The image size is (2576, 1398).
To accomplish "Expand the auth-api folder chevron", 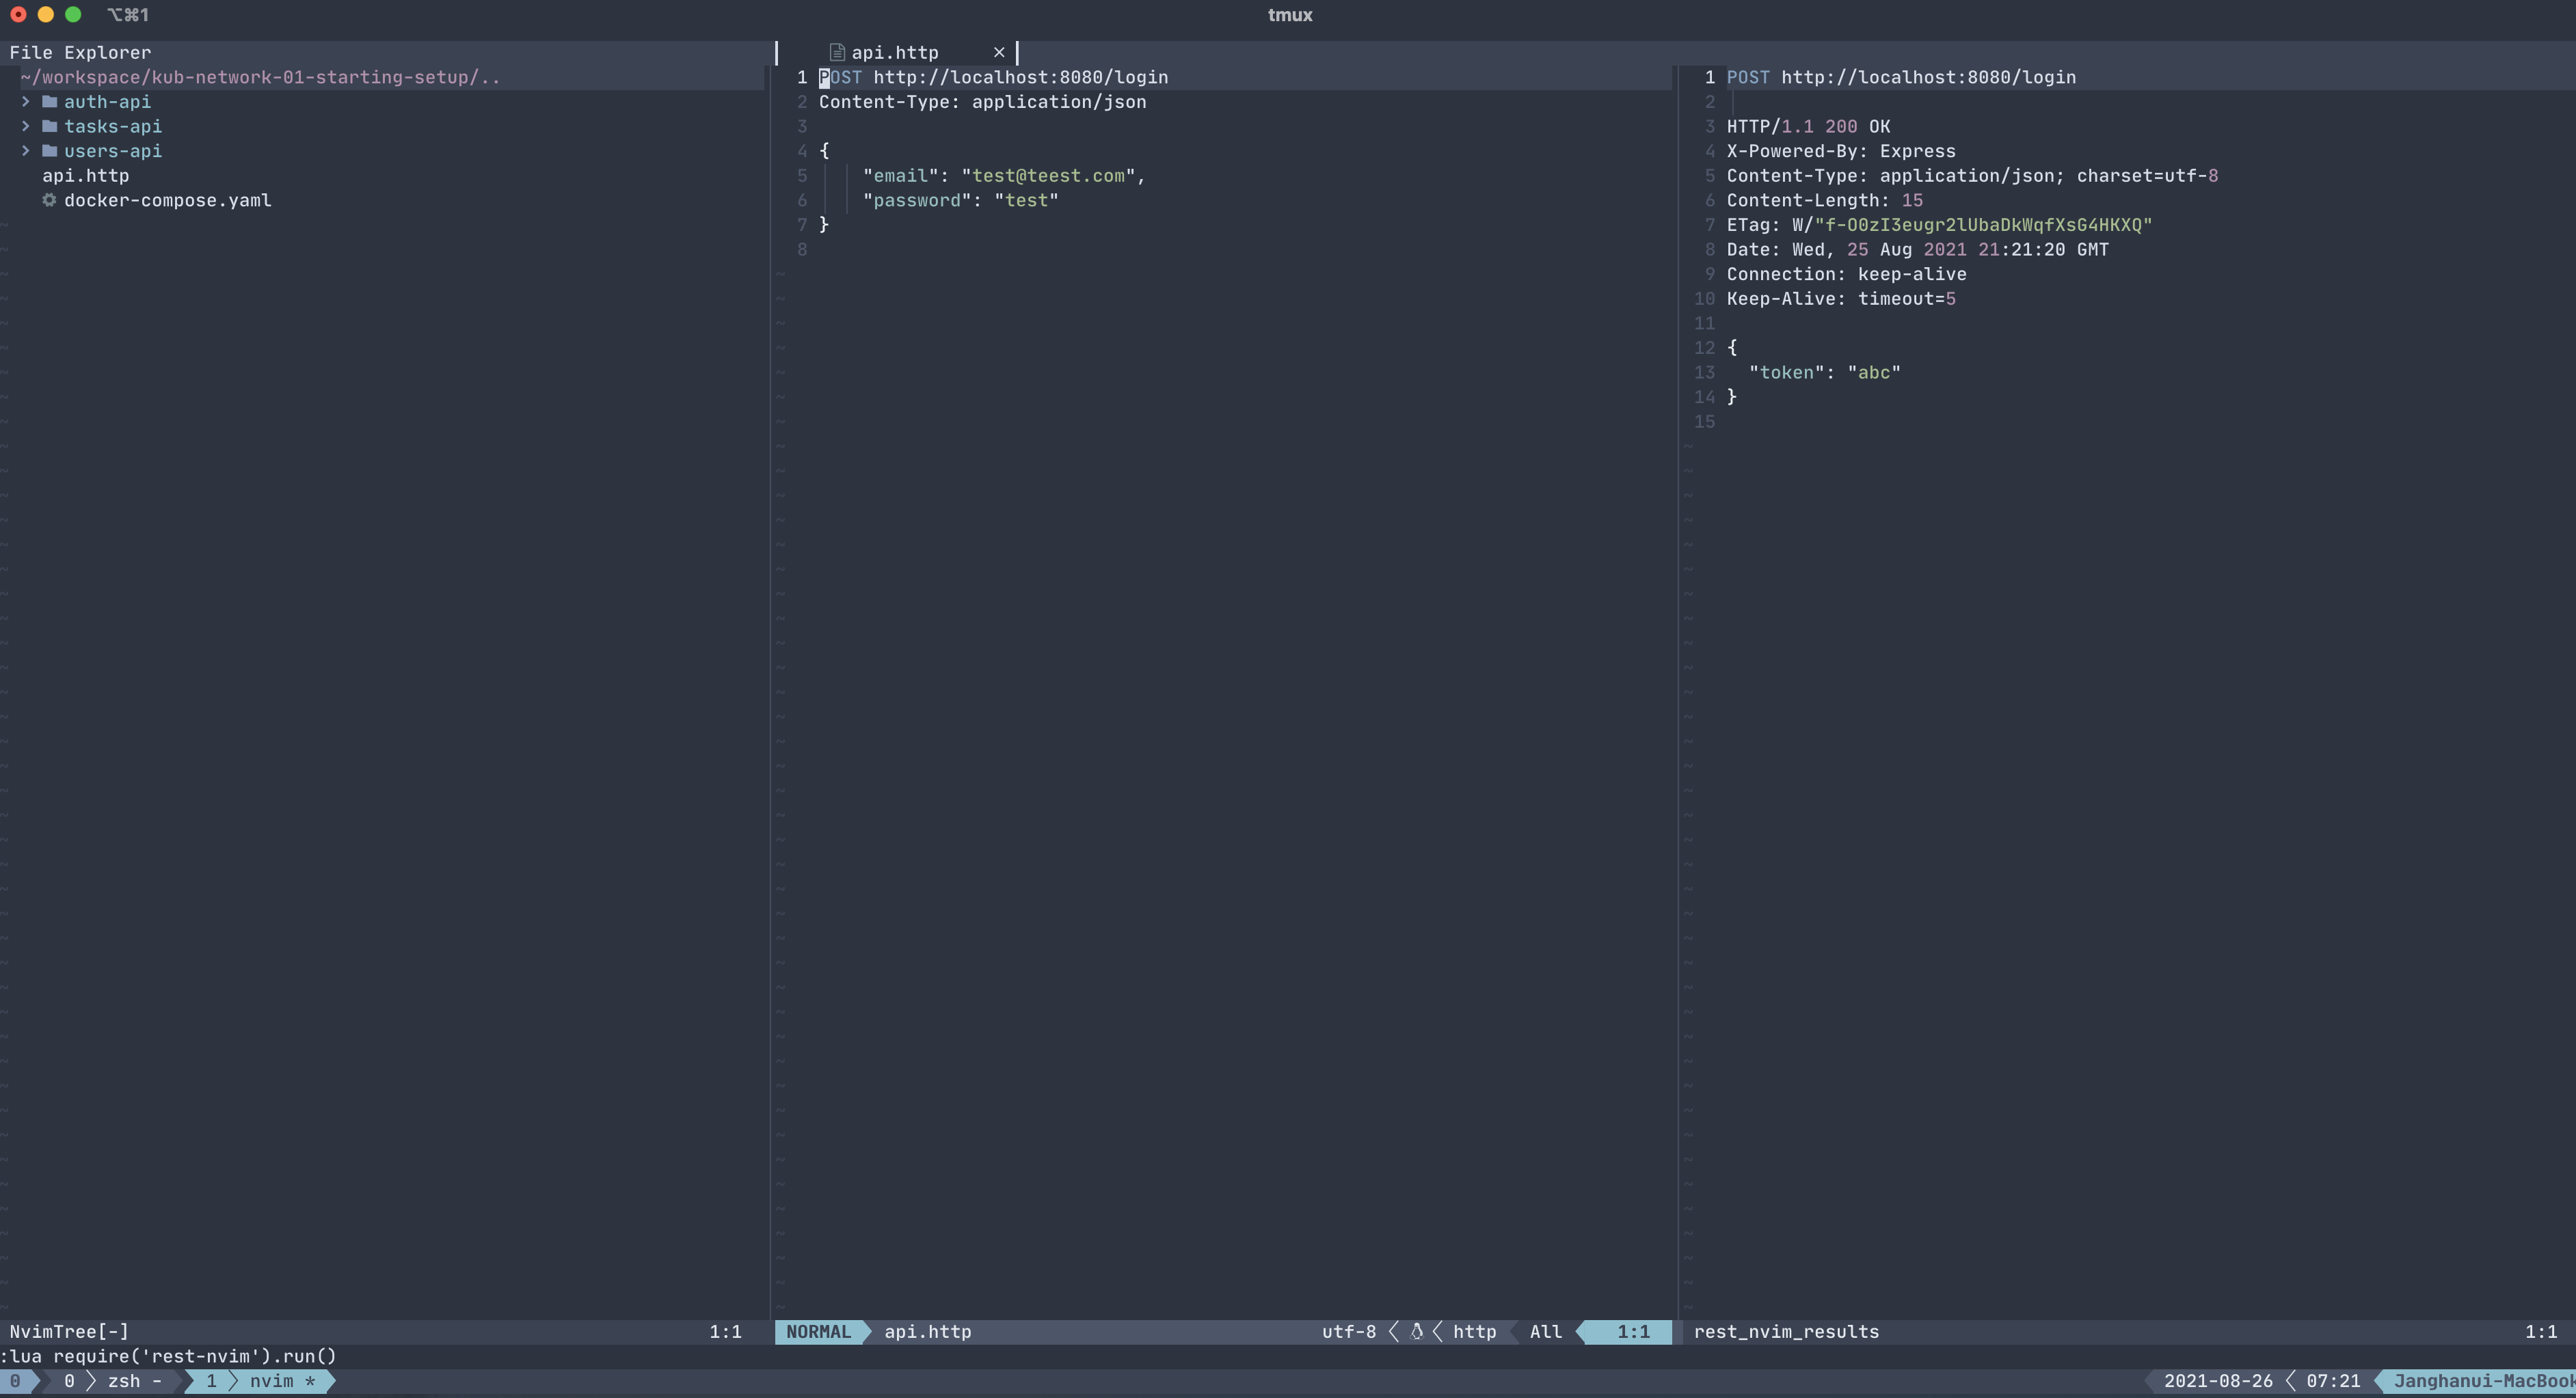I will pyautogui.click(x=26, y=102).
